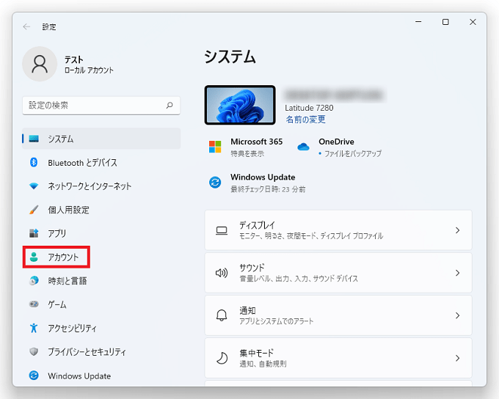The height and width of the screenshot is (399, 499).
Task: Click the back arrow beside 設定
Action: 26,26
